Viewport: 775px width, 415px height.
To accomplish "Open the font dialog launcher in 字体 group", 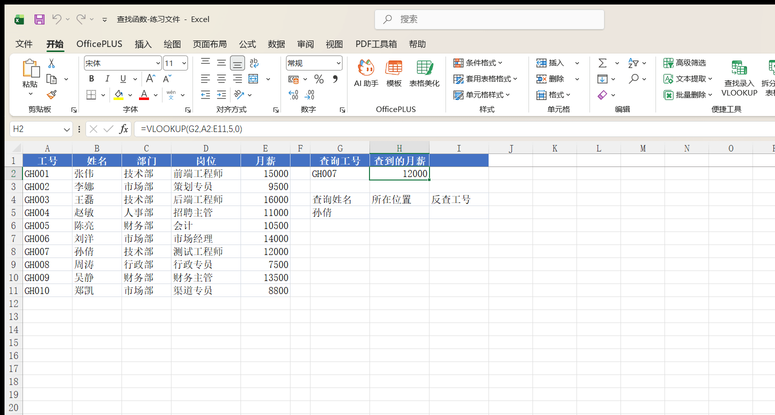I will tap(188, 109).
